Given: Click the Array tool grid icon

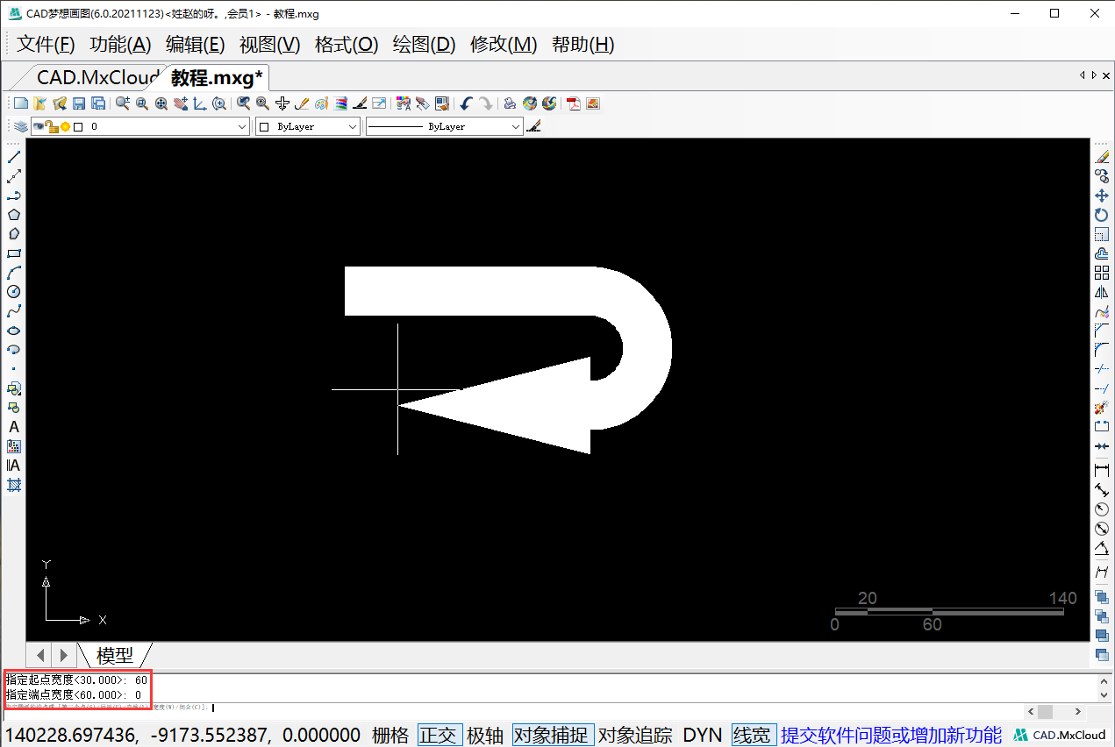Looking at the screenshot, I should tap(1102, 273).
